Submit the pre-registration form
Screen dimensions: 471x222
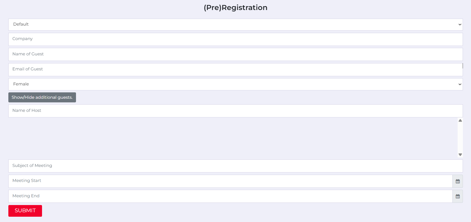coord(25,211)
